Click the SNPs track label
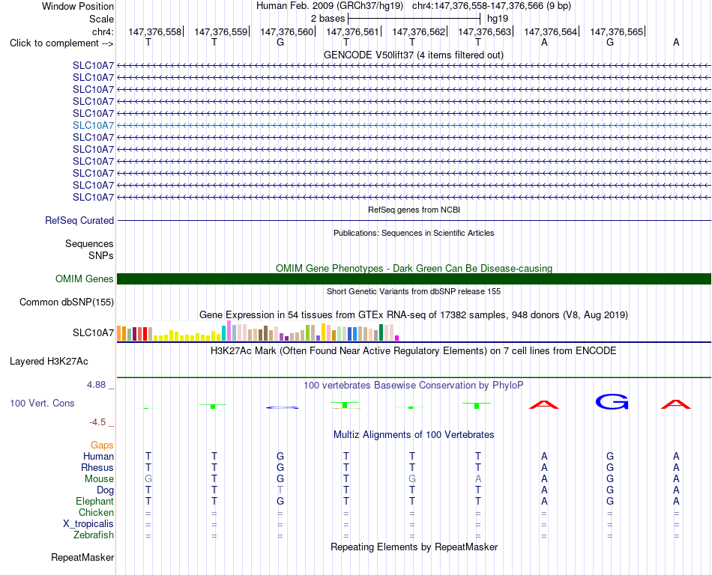This screenshot has width=712, height=575. 101,256
